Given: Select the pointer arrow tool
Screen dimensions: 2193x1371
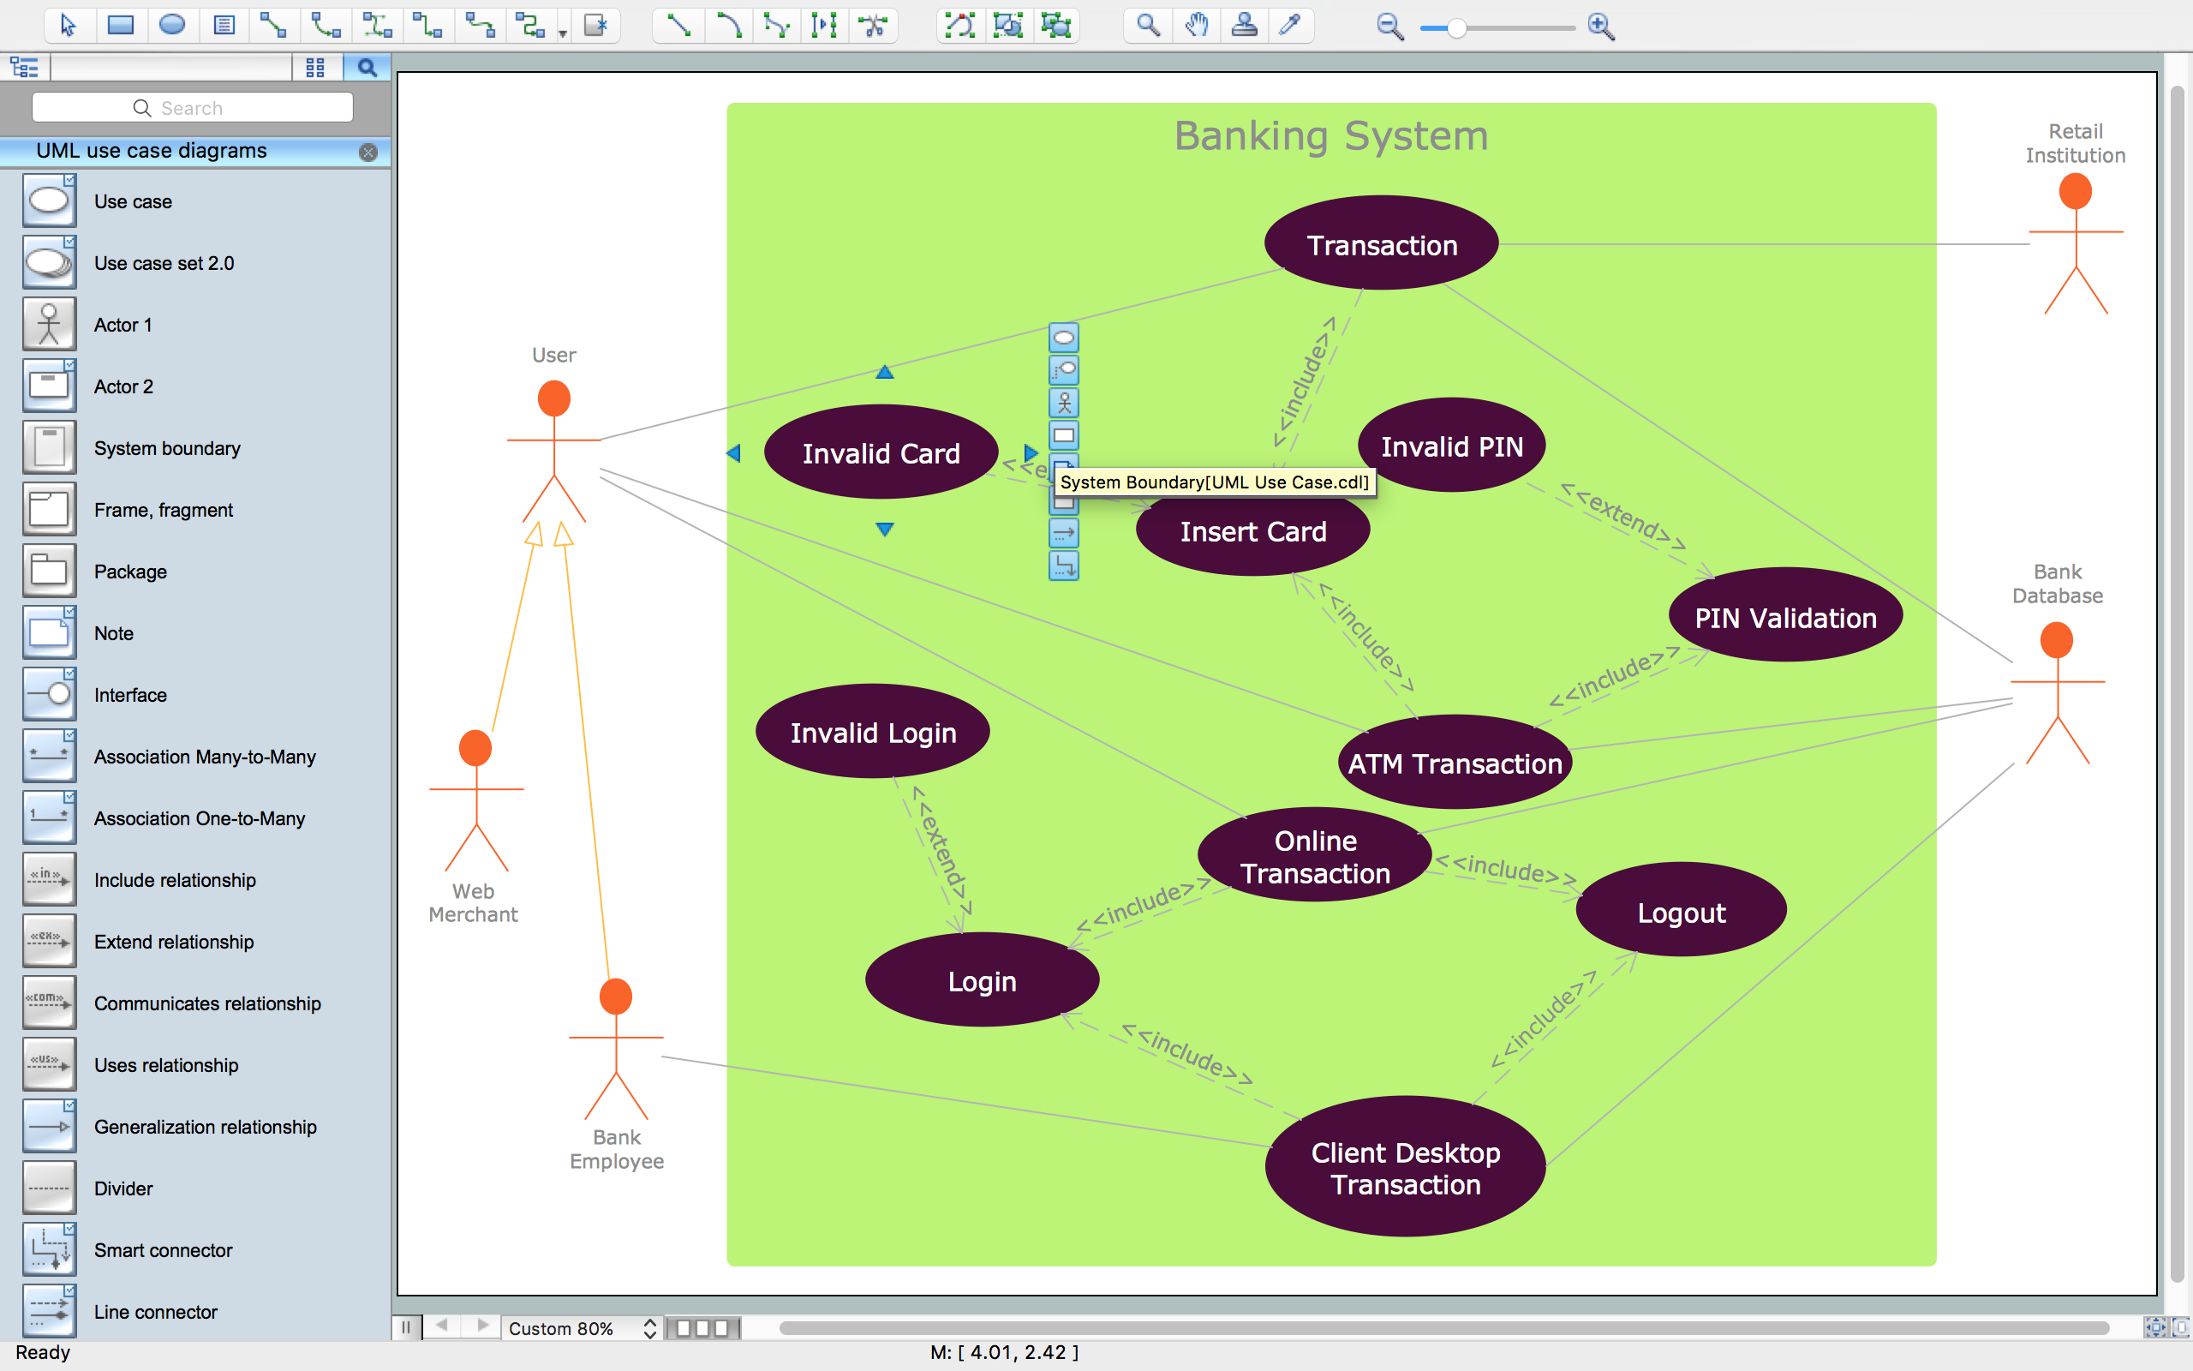Looking at the screenshot, I should [68, 26].
